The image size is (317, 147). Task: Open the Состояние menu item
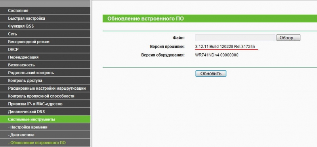45,11
